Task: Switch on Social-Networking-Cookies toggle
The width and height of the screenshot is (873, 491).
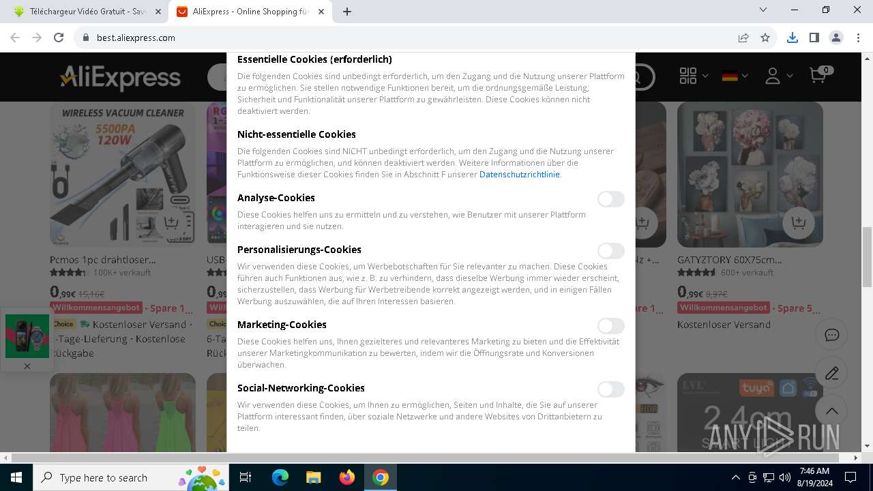Action: click(611, 389)
